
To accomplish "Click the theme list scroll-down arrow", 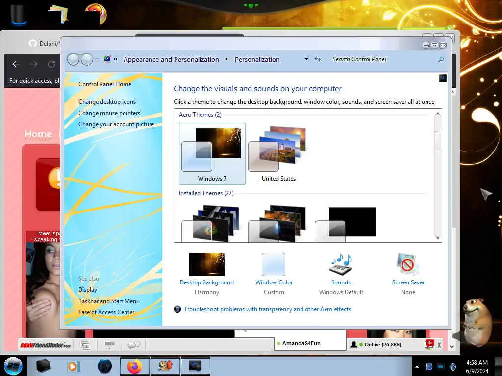I will 438,238.
